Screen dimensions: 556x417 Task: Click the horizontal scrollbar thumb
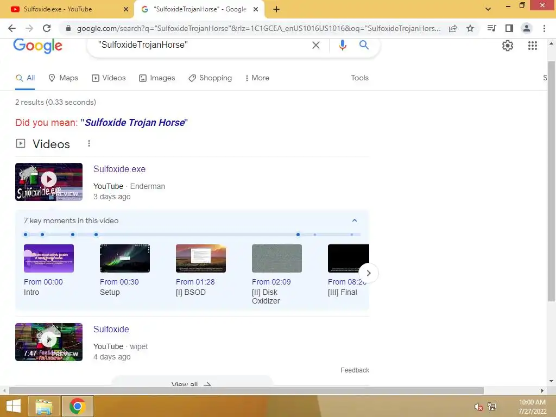(x=247, y=391)
